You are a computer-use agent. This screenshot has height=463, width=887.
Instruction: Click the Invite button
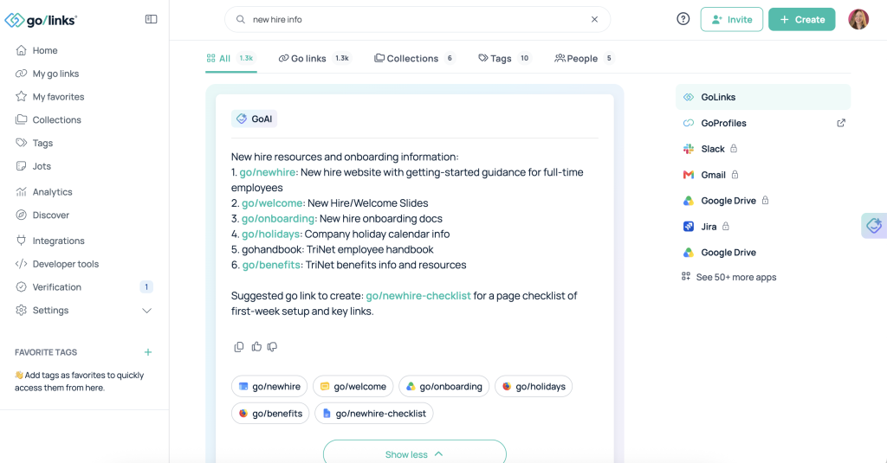coord(731,19)
